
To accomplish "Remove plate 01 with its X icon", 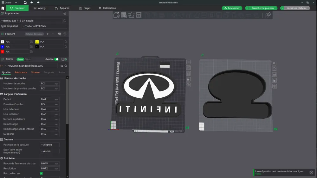I will point(188,62).
